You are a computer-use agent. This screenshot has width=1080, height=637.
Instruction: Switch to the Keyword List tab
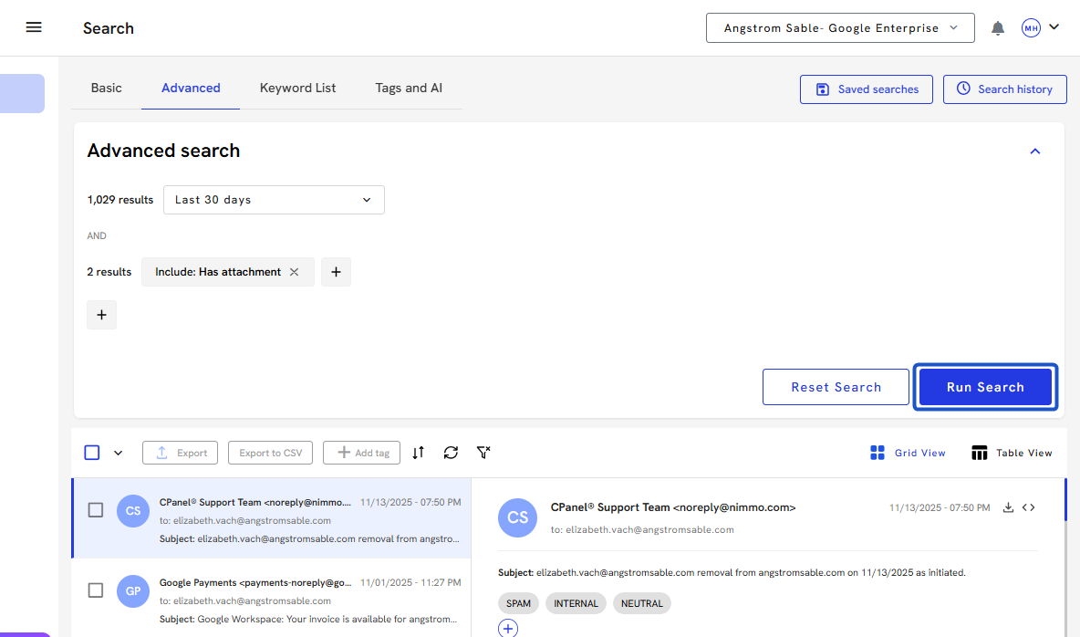(297, 89)
